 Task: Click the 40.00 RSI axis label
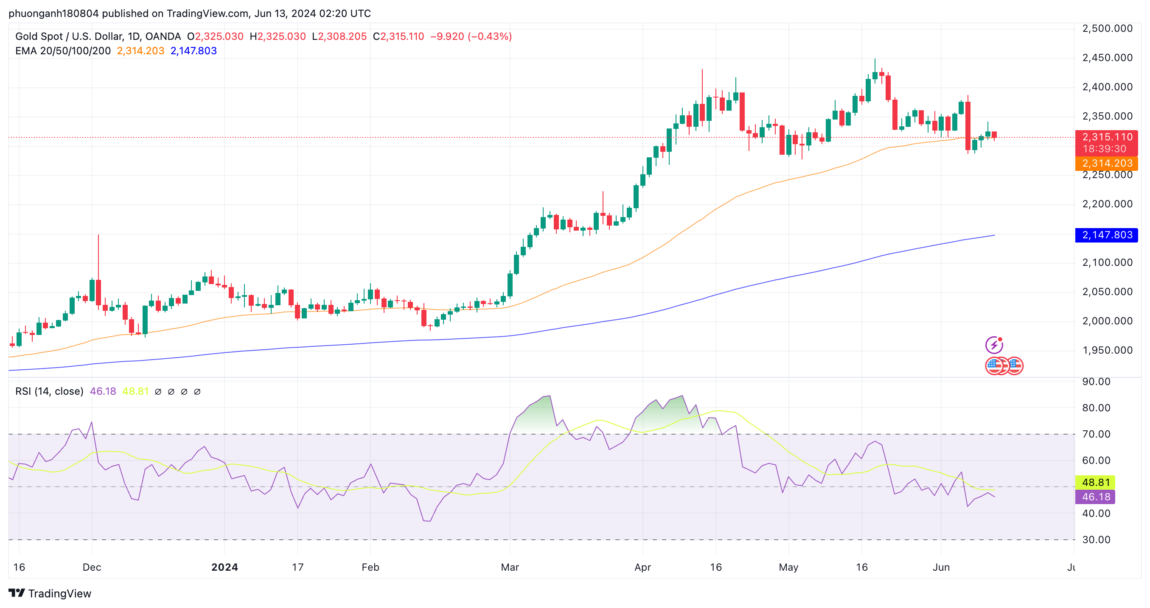[x=1096, y=513]
